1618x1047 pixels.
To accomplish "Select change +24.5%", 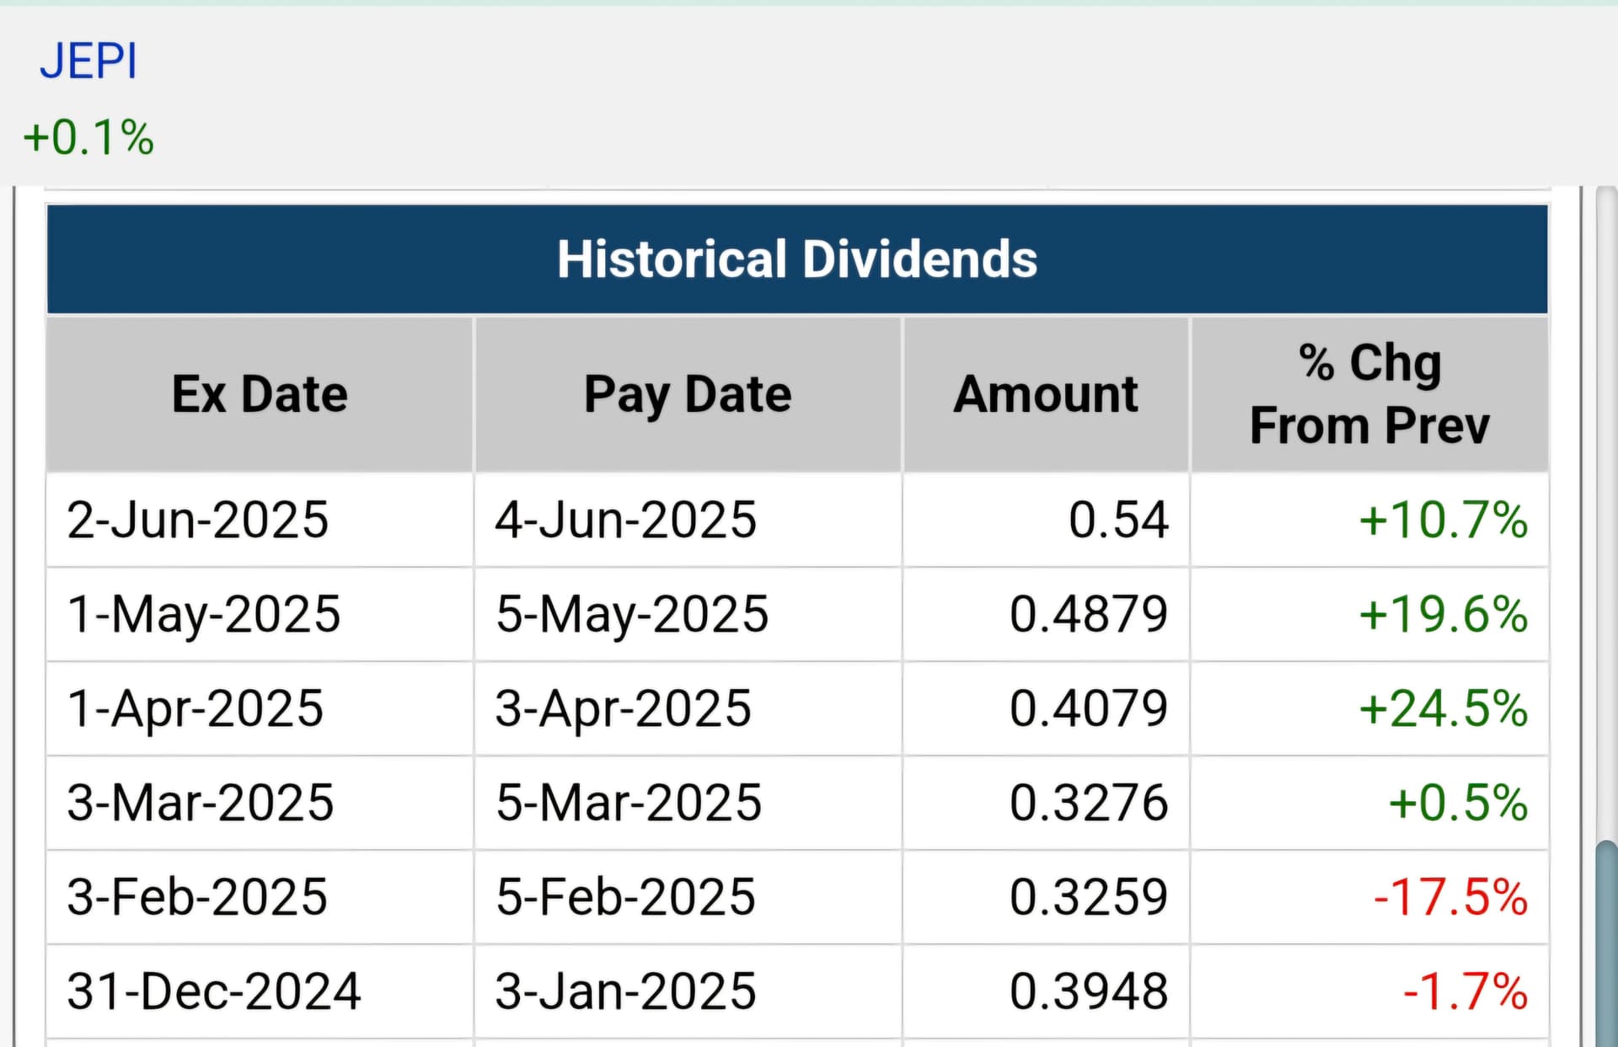I will coord(1444,708).
